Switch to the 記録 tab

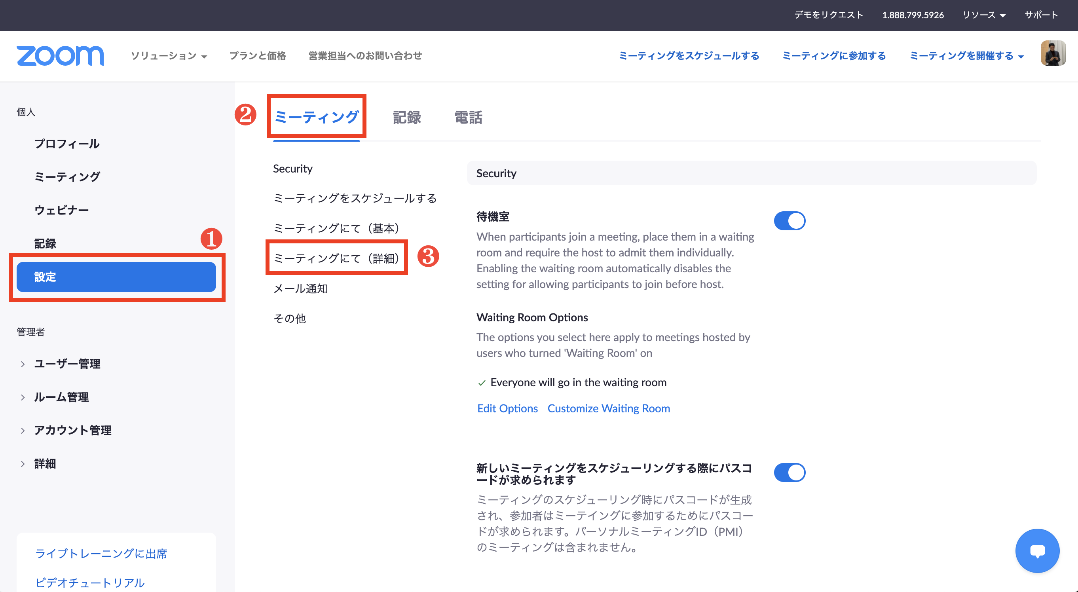click(407, 118)
